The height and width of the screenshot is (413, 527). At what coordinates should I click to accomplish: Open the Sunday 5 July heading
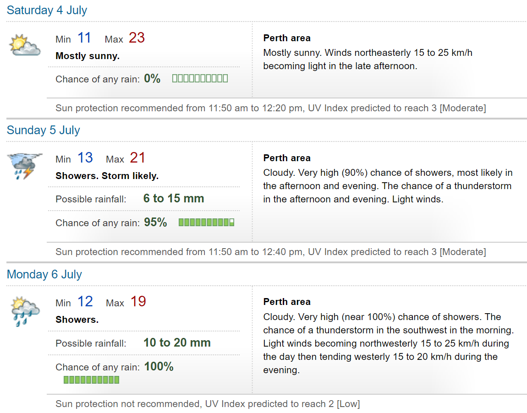click(x=44, y=130)
